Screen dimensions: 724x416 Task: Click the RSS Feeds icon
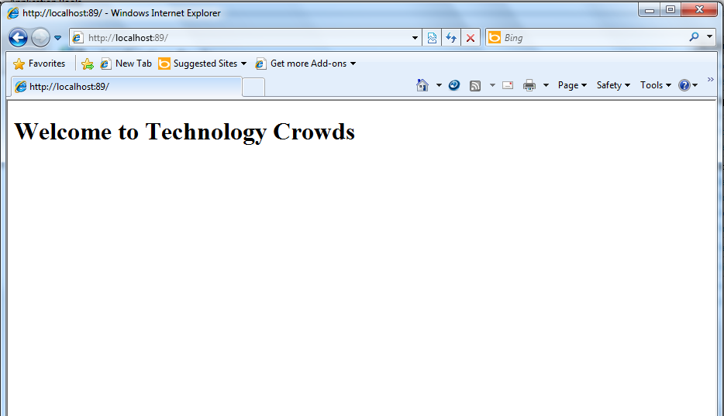(475, 86)
